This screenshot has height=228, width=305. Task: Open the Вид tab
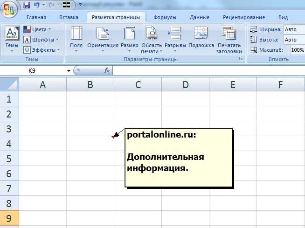click(x=283, y=17)
